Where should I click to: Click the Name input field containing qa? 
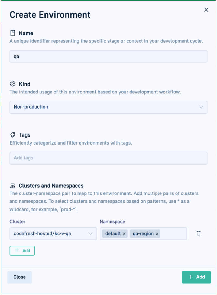tap(108, 56)
